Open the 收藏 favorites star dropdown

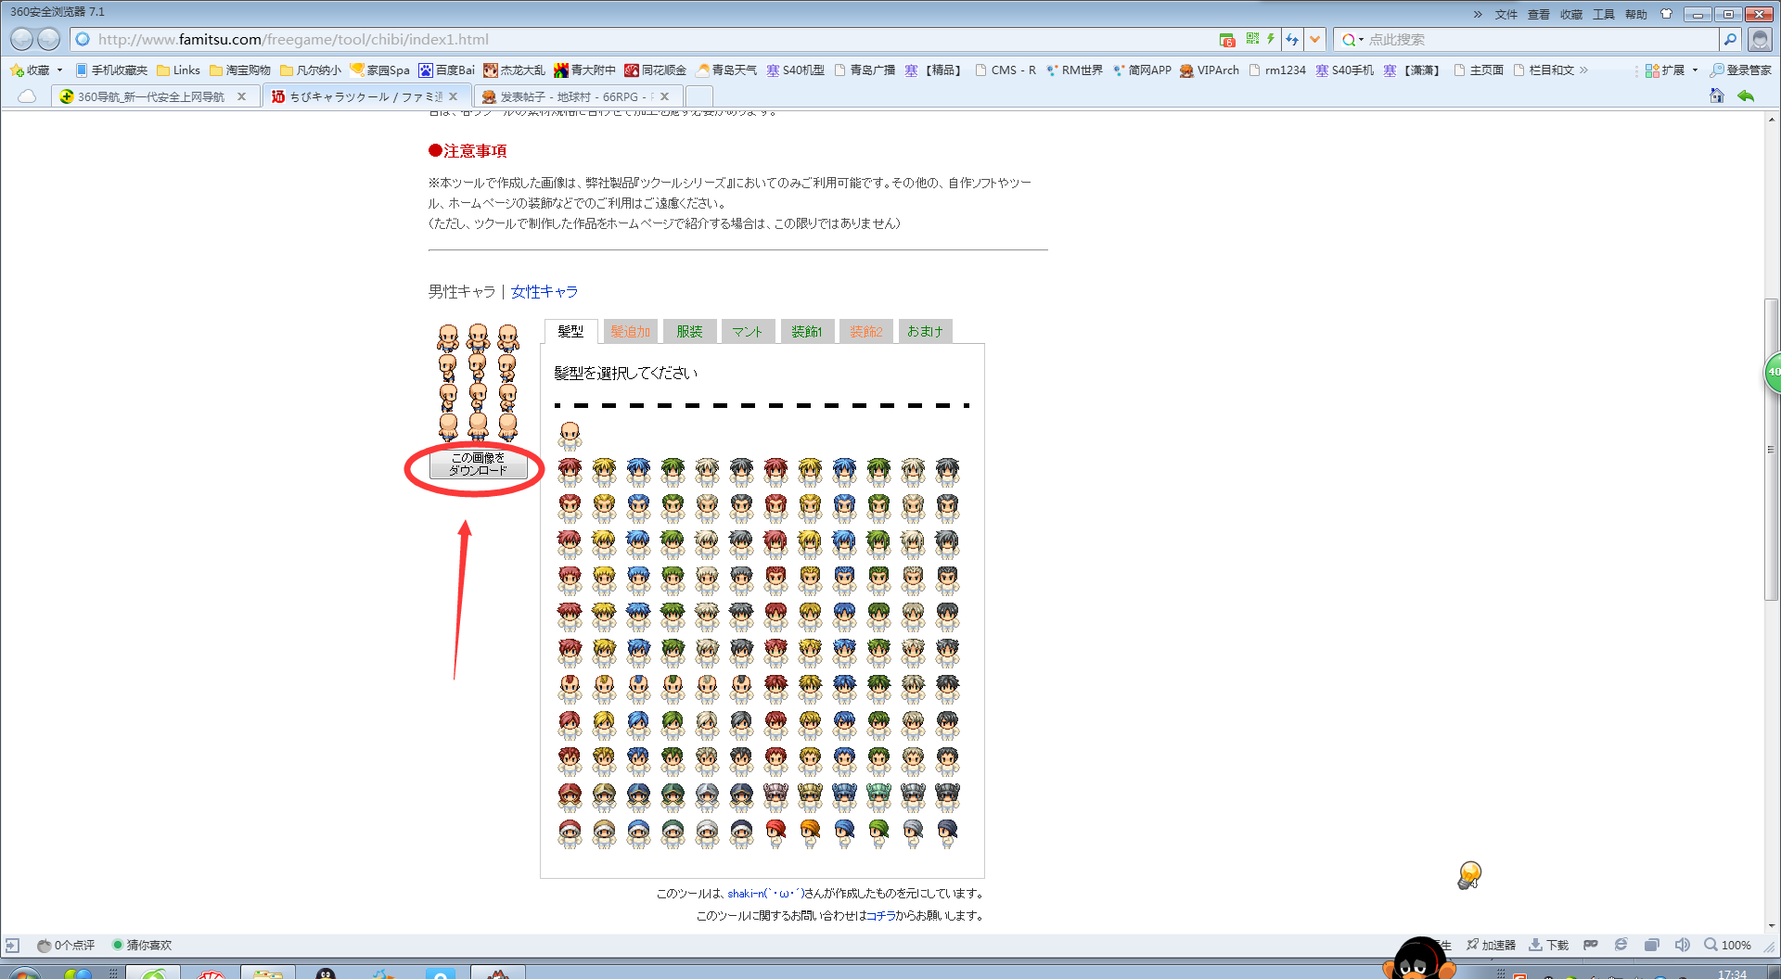(36, 70)
